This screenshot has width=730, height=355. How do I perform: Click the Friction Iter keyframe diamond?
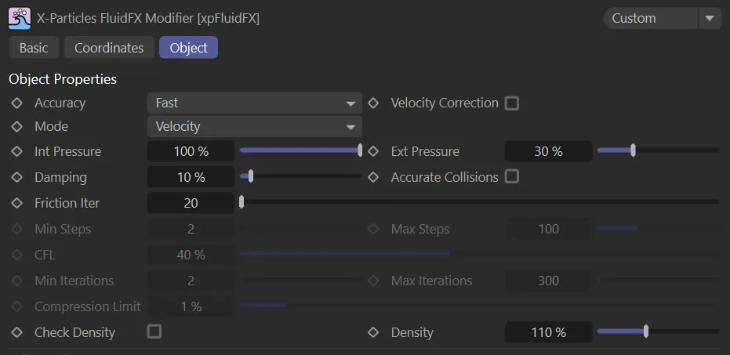17,203
